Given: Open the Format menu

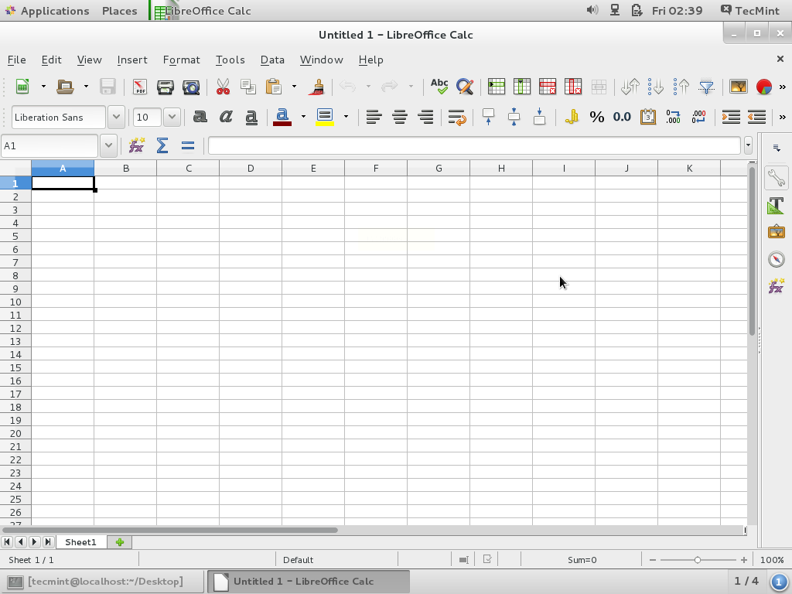Looking at the screenshot, I should (181, 60).
